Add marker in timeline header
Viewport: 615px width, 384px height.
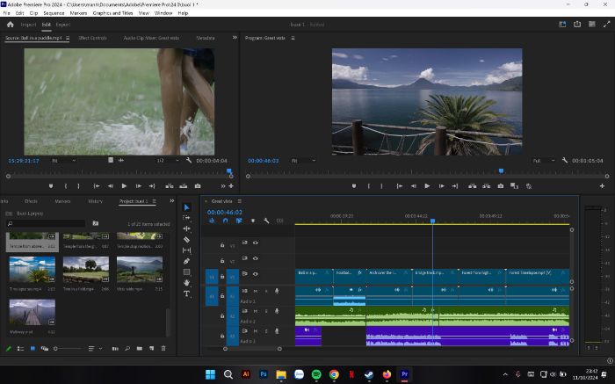pos(253,221)
